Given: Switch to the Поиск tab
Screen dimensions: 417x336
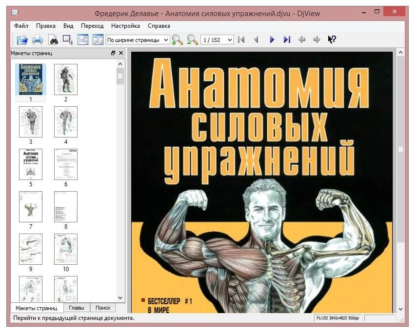Looking at the screenshot, I should (102, 308).
